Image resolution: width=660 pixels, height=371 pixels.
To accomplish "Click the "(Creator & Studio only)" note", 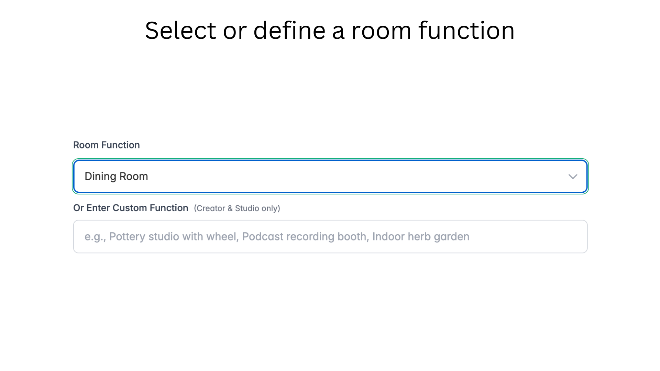I will [237, 209].
